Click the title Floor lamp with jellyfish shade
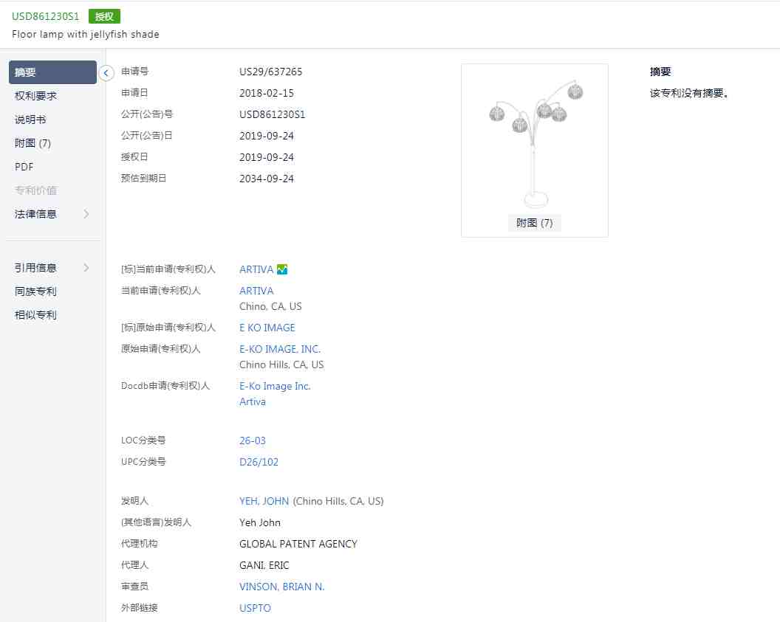This screenshot has height=622, width=780. pyautogui.click(x=86, y=34)
